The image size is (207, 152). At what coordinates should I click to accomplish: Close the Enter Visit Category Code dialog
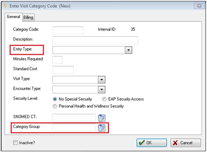tap(199, 6)
